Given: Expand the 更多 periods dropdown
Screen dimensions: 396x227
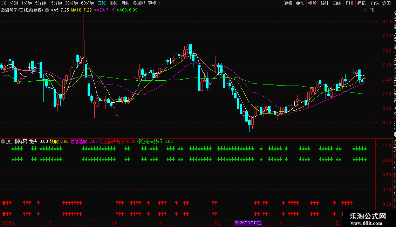Looking at the screenshot, I should [x=154, y=3].
